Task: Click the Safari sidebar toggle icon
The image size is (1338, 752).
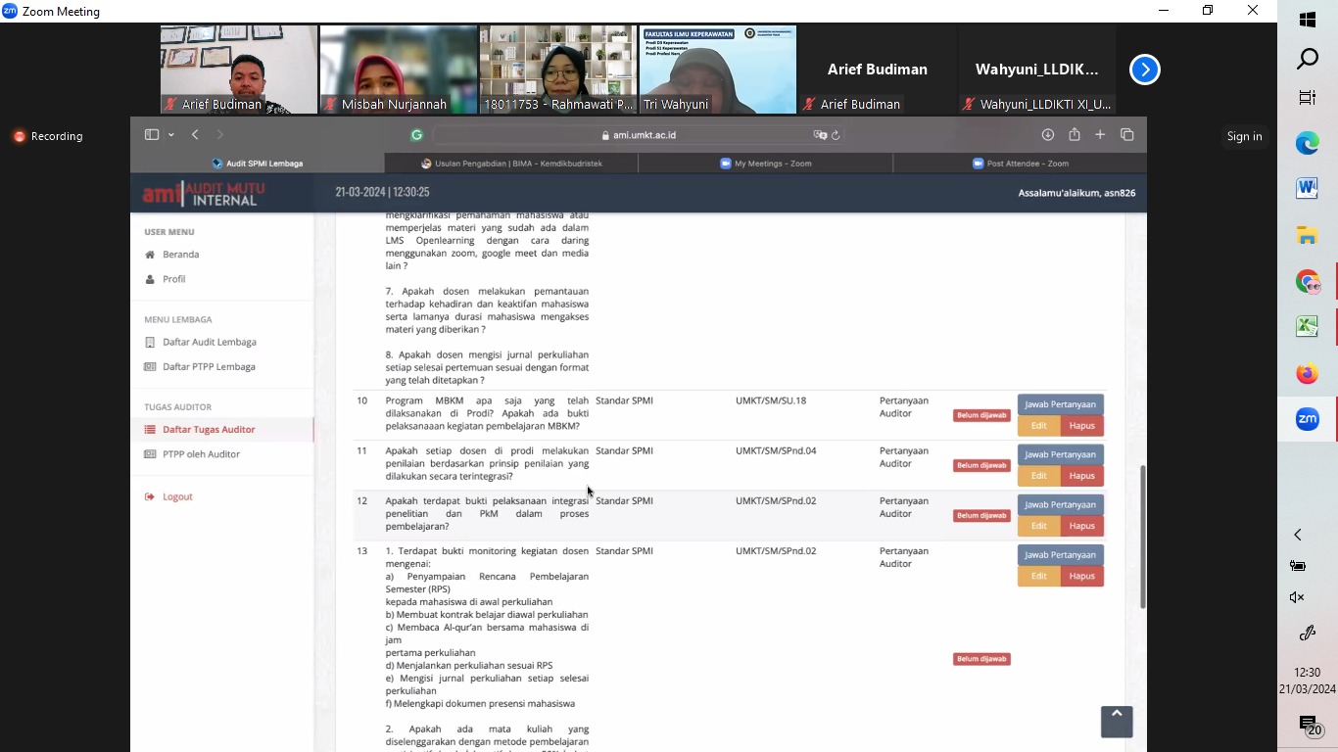Action: pos(151,135)
